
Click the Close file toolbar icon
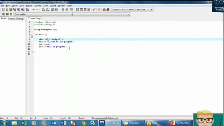pos(19,9)
